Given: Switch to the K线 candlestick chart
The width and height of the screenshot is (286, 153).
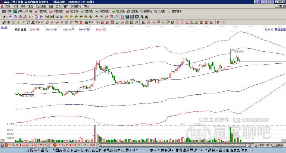Looking at the screenshot, I should (x=28, y=11).
